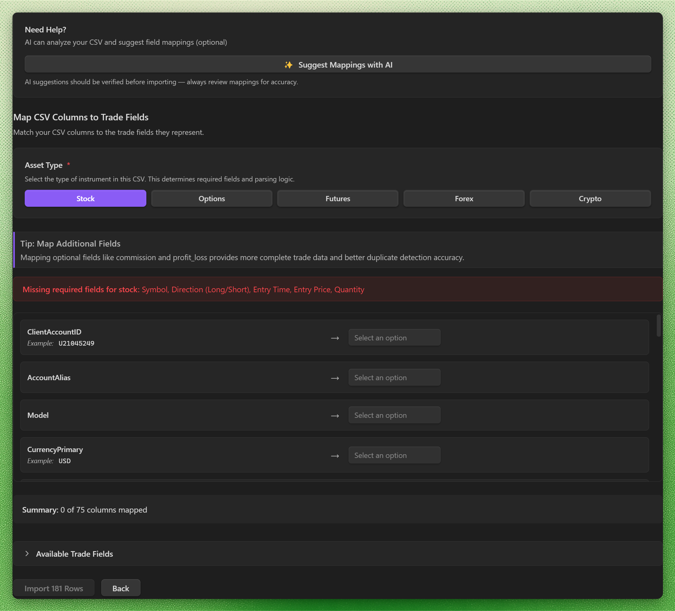Click the Import 181 Rows button

tap(54, 588)
